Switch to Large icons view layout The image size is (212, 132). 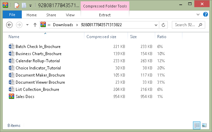204,126
